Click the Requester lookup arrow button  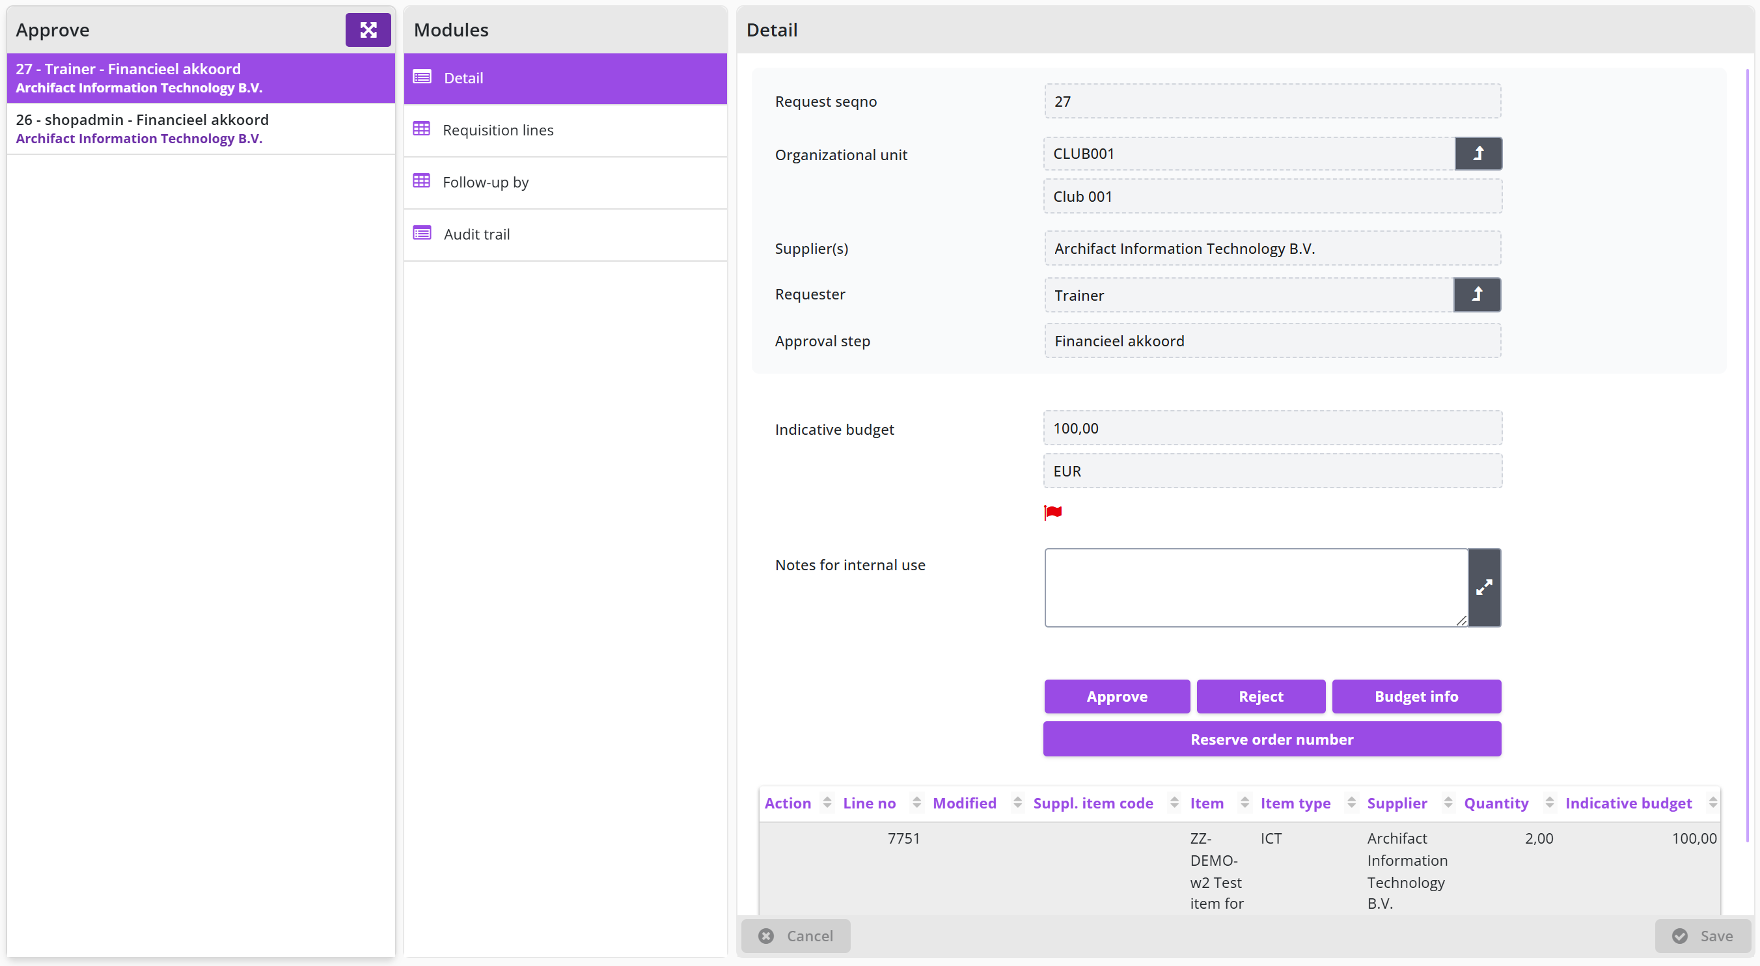tap(1477, 294)
